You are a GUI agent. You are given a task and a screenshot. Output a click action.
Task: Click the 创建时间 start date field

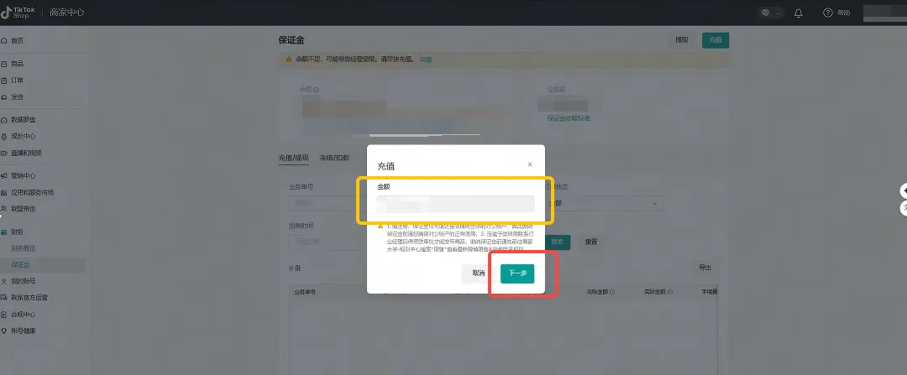point(328,242)
